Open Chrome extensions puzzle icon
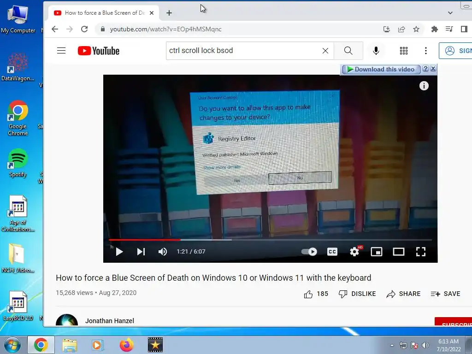Viewport: 472px width, 354px height. [434, 29]
